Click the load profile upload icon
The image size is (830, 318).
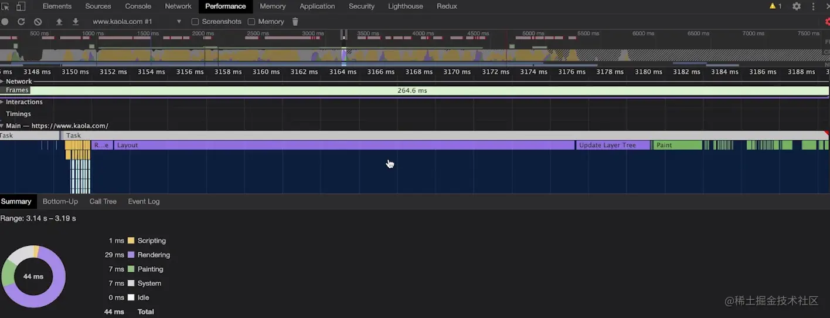click(x=59, y=22)
